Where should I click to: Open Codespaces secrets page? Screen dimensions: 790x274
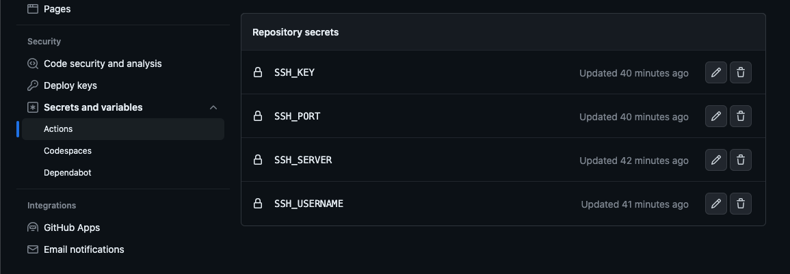pos(68,151)
